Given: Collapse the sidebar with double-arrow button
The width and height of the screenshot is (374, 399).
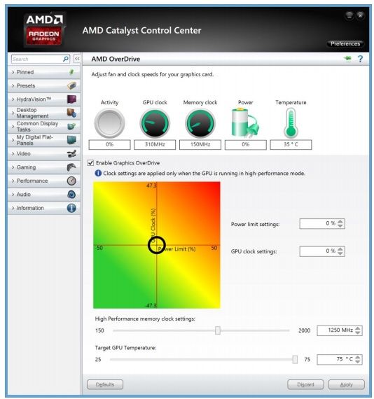Looking at the screenshot, I should 77,59.
